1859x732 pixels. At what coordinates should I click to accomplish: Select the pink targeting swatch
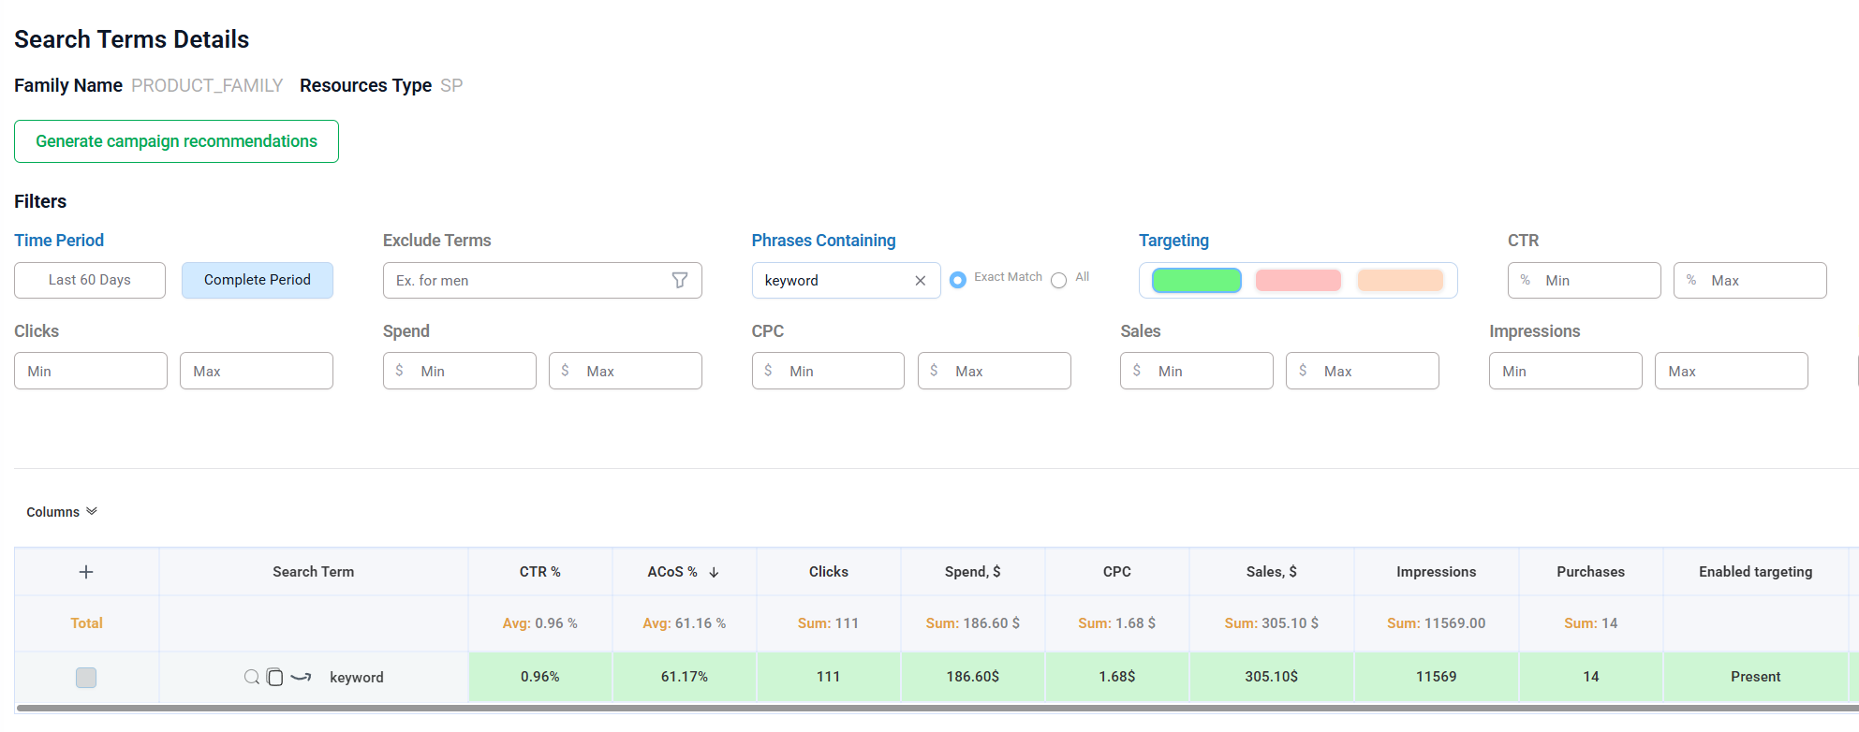point(1298,280)
